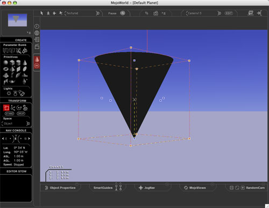
Task: Add a cube primitive to the scene
Action: [12, 63]
